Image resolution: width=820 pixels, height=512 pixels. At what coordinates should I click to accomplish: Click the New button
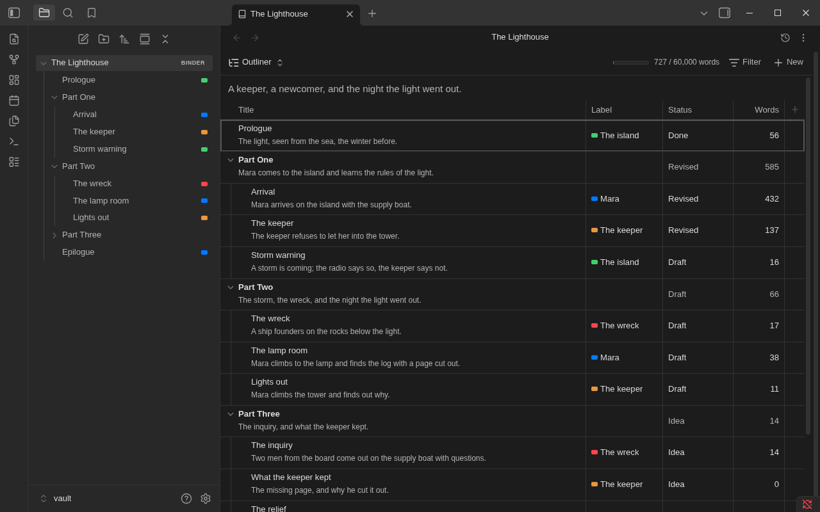(789, 62)
